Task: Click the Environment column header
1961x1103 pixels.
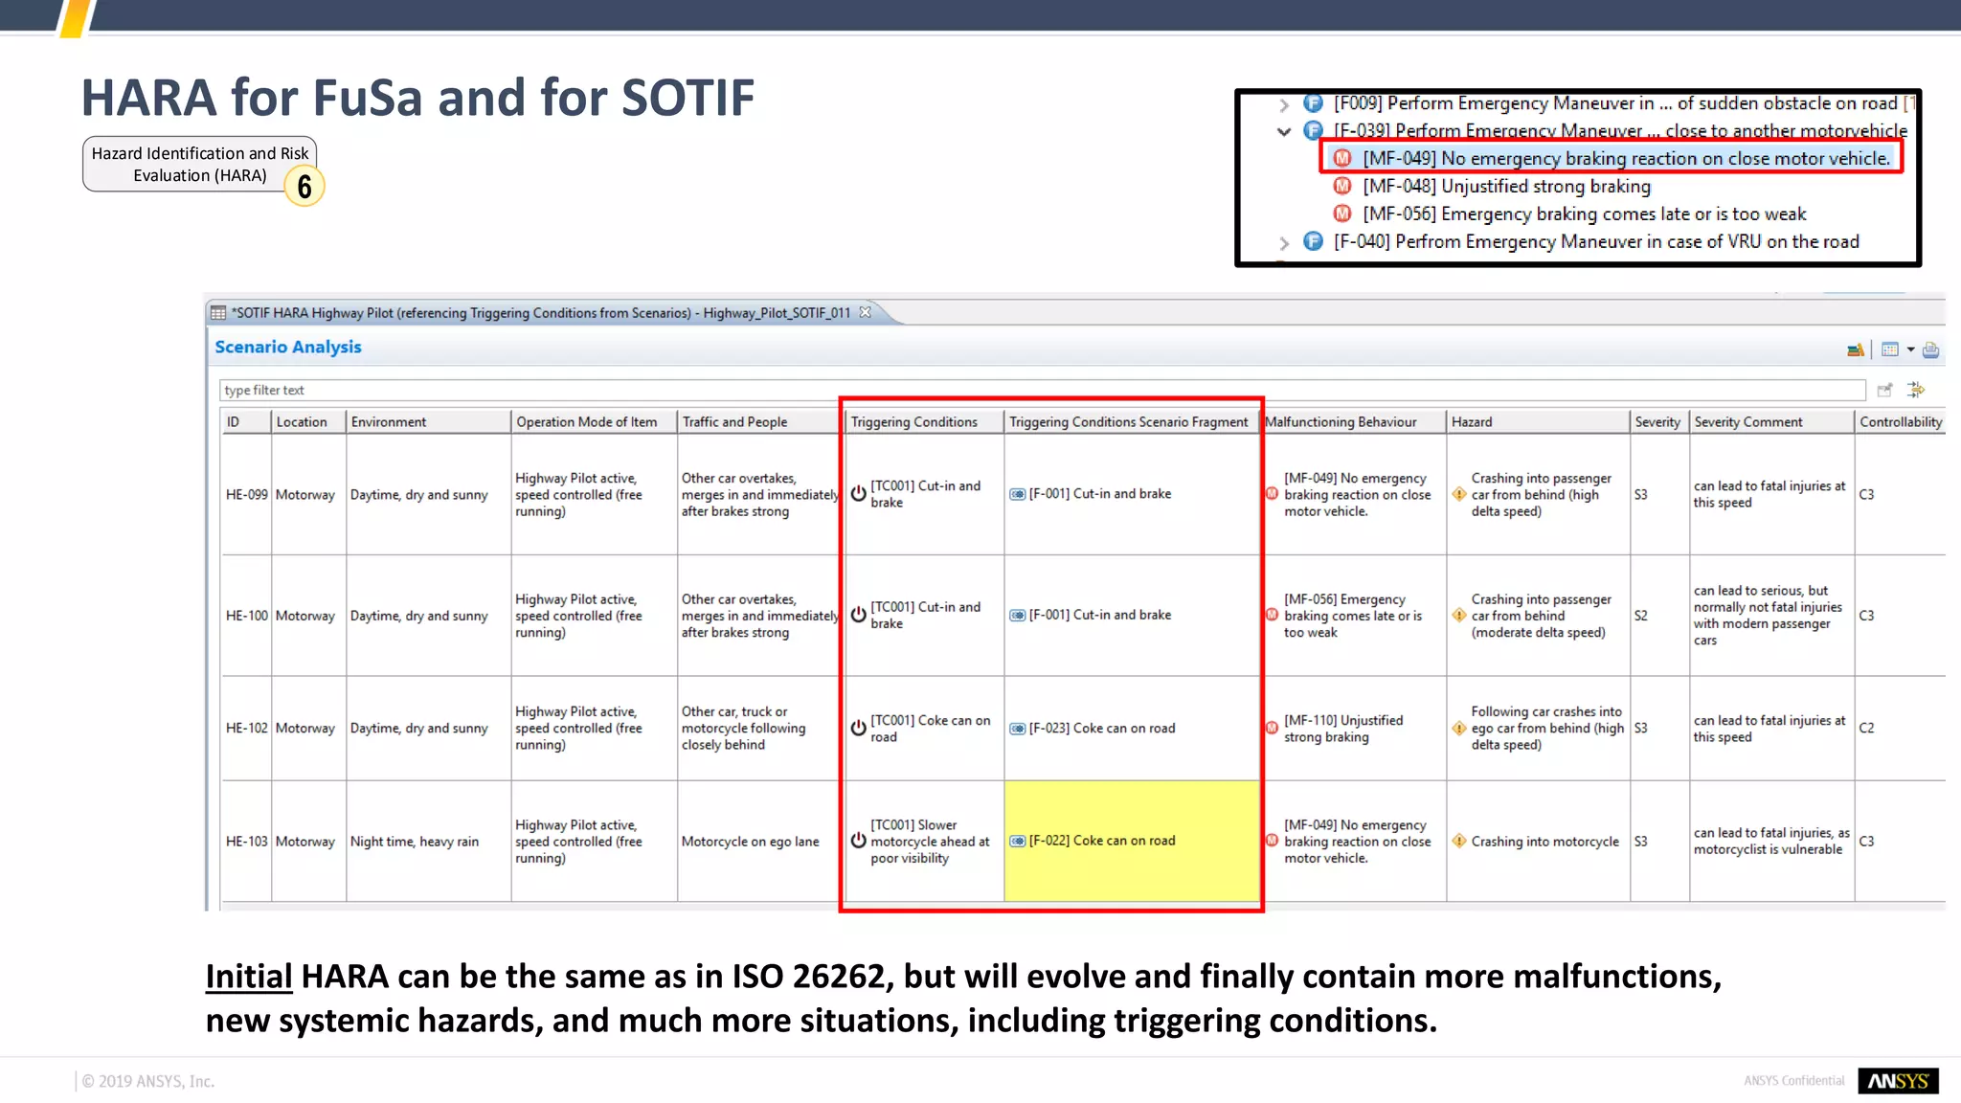Action: tap(428, 421)
